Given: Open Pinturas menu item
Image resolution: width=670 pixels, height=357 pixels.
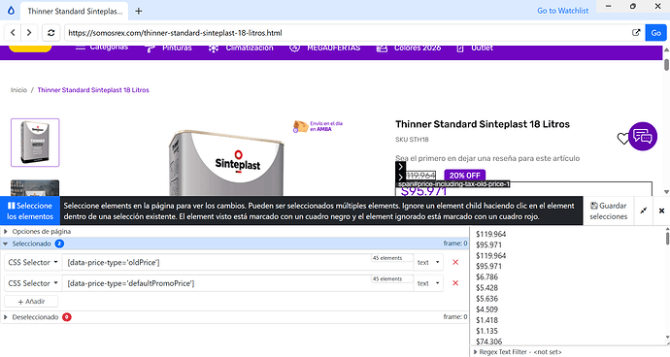Looking at the screenshot, I should [169, 48].
